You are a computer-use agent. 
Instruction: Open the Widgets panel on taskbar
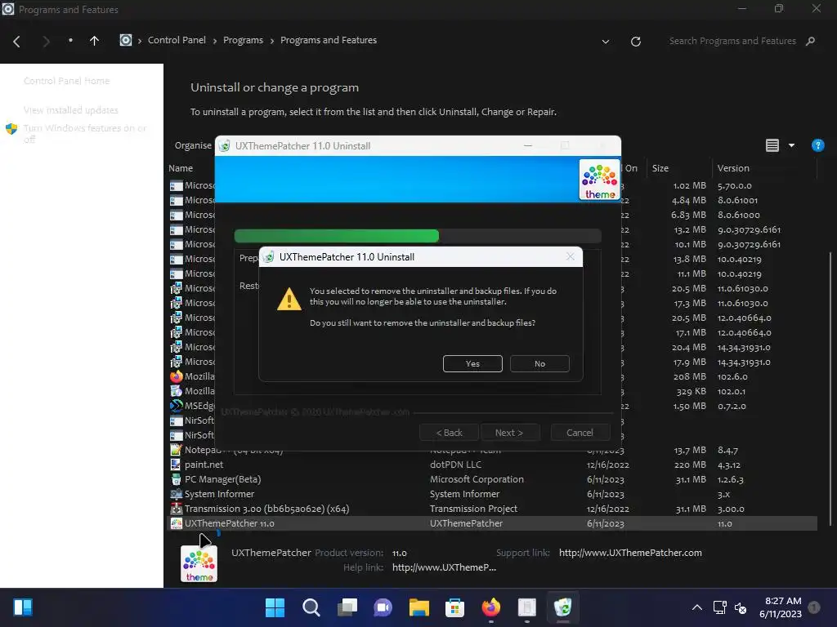[x=23, y=607]
